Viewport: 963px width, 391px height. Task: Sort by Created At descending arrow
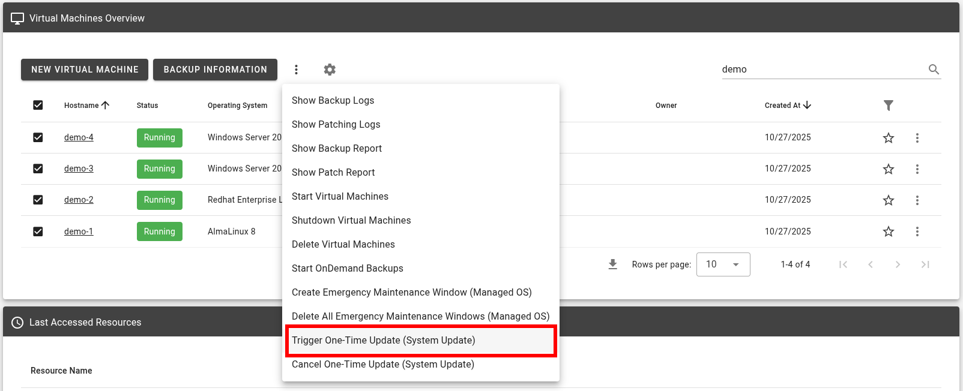click(x=807, y=105)
